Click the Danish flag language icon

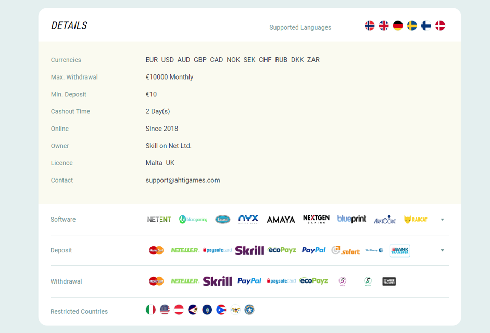tap(440, 25)
